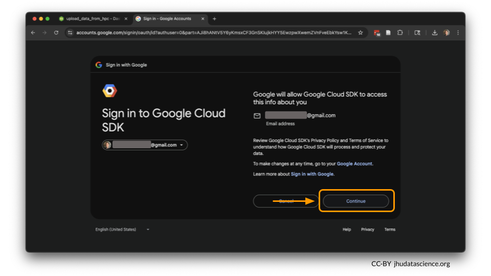Open the red extension icon with badge
Screen dimensions: 491x276
pyautogui.click(x=377, y=33)
